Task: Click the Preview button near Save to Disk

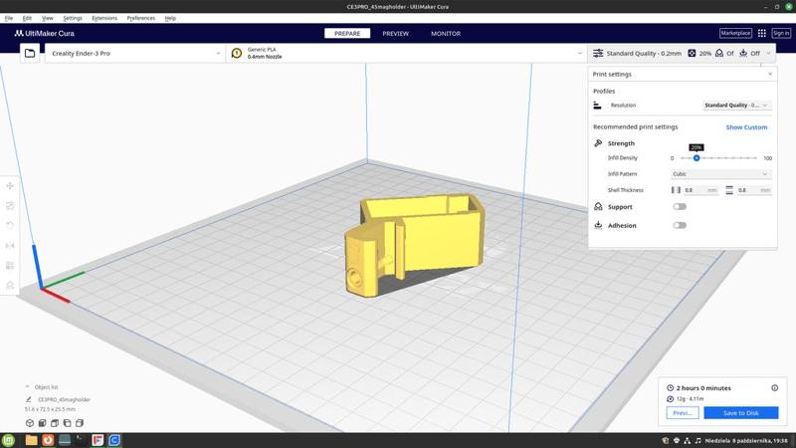Action: [x=683, y=413]
